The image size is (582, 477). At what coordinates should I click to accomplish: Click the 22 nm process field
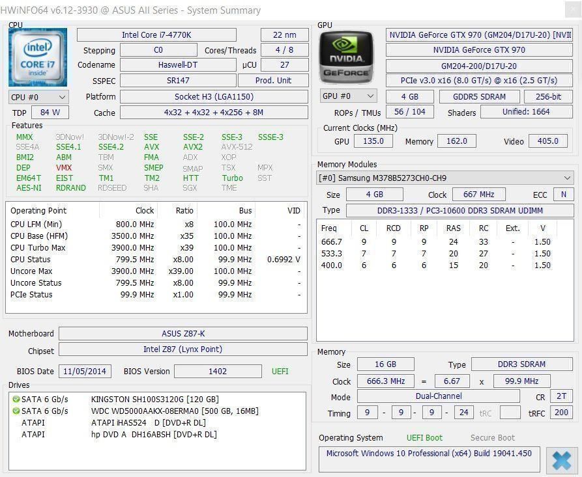pos(285,35)
